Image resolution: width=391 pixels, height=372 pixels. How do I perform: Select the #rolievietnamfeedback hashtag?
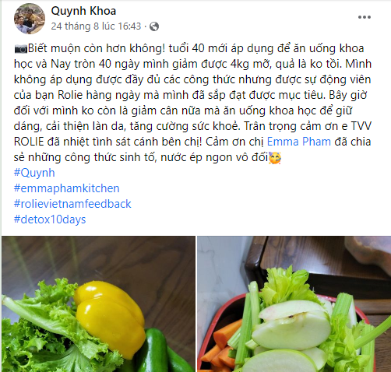72,204
